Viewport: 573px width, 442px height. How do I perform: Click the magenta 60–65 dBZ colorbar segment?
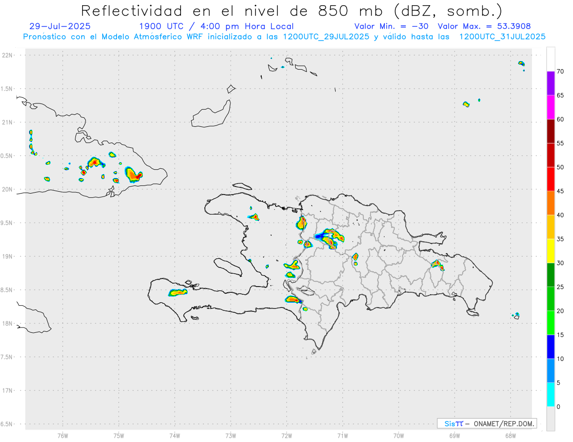pyautogui.click(x=551, y=107)
